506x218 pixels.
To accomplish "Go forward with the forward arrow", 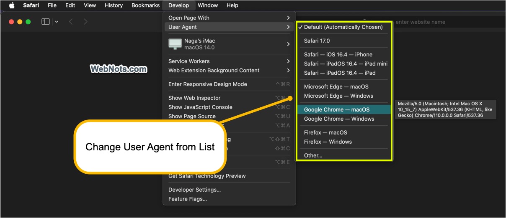I will click(85, 22).
